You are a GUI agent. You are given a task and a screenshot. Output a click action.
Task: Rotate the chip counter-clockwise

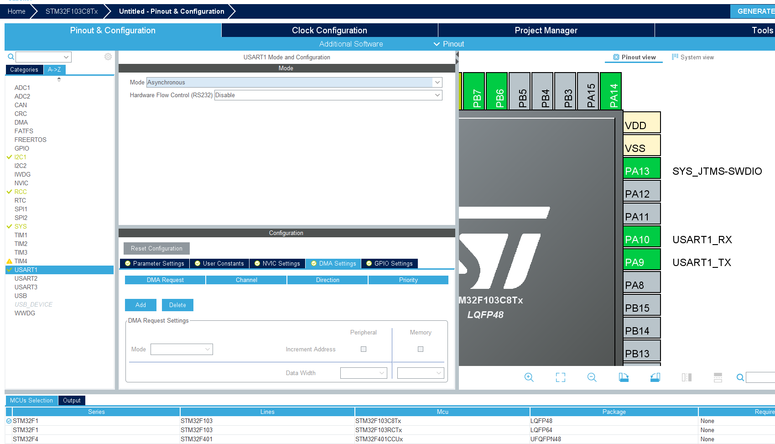tap(655, 377)
